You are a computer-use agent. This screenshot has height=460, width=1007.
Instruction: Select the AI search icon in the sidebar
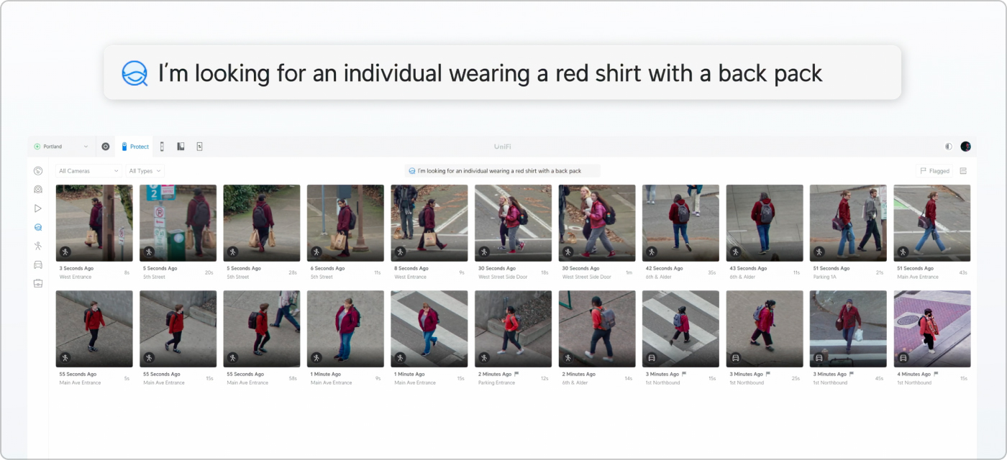tap(38, 227)
